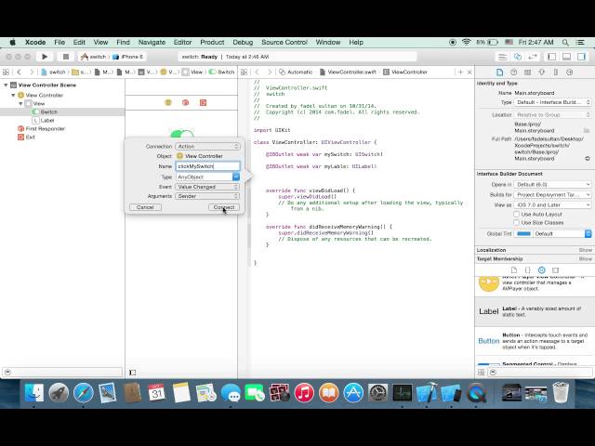Go back in storyboard jump bar
This screenshot has width=595, height=446.
19,72
